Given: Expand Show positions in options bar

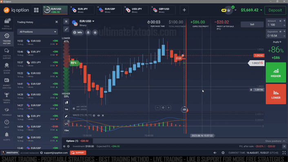Looking at the screenshot, I should click(275, 141).
